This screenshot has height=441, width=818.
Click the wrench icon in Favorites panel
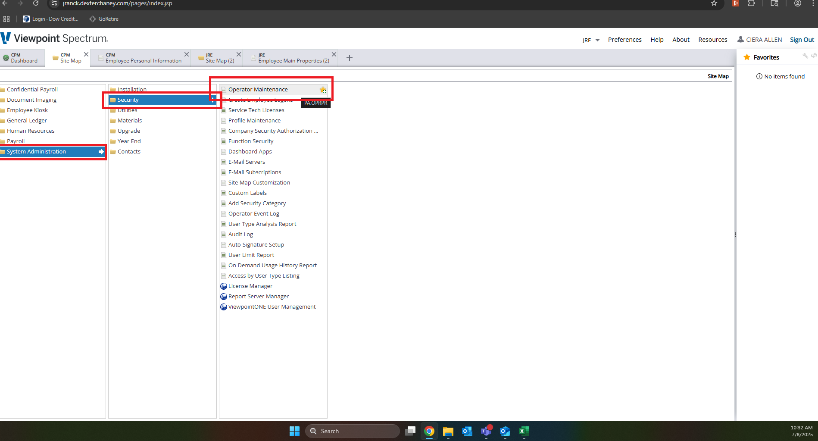(x=806, y=56)
